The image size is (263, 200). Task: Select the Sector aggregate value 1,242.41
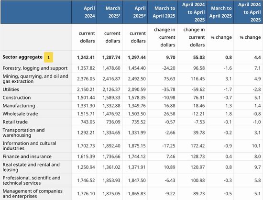(86, 57)
